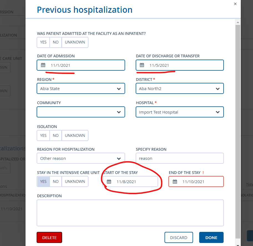Open the Date of Admission calendar icon
Screen dimensions: 253x246
[43, 65]
